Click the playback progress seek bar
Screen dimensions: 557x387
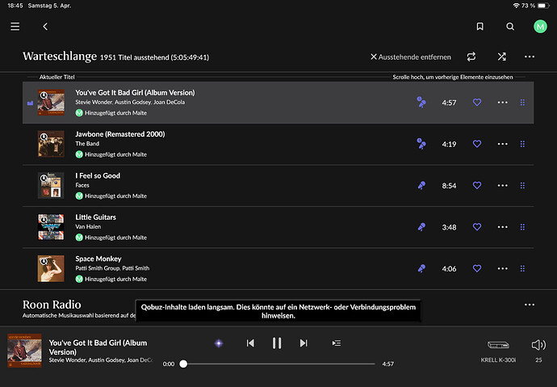278,364
